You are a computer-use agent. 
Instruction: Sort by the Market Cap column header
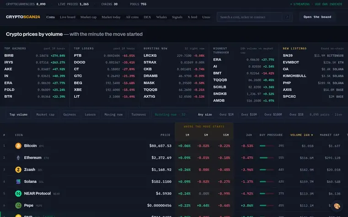pos(329,135)
